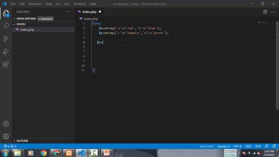279x157 pixels.
Task: Open the network icon in system tray
Action: [x=254, y=153]
